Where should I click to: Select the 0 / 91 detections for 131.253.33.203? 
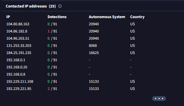[52, 46]
